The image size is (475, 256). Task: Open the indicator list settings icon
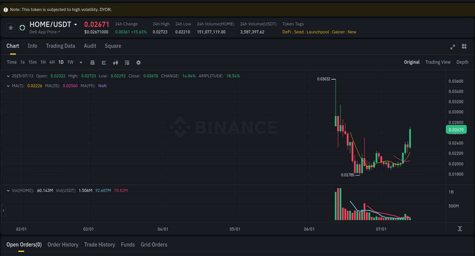point(127,62)
